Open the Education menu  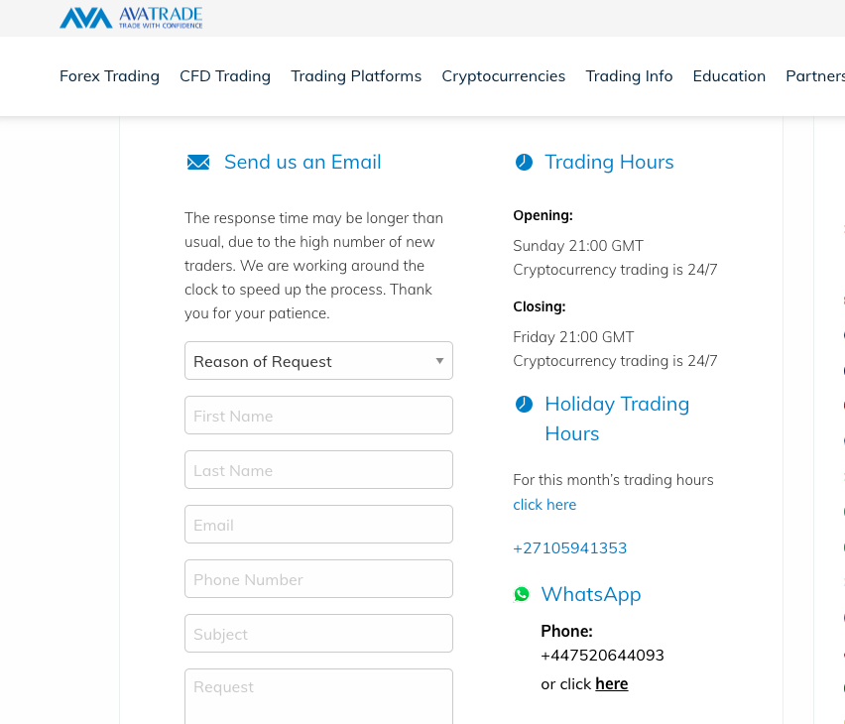[x=729, y=76]
